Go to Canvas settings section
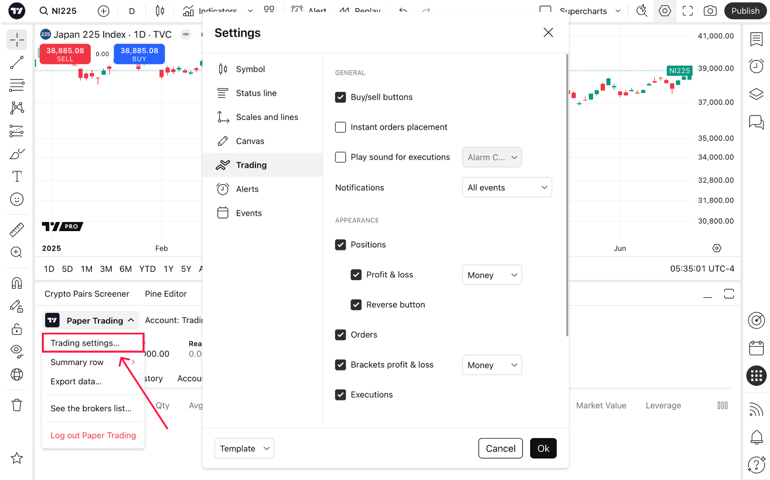The width and height of the screenshot is (770, 480). click(262, 141)
